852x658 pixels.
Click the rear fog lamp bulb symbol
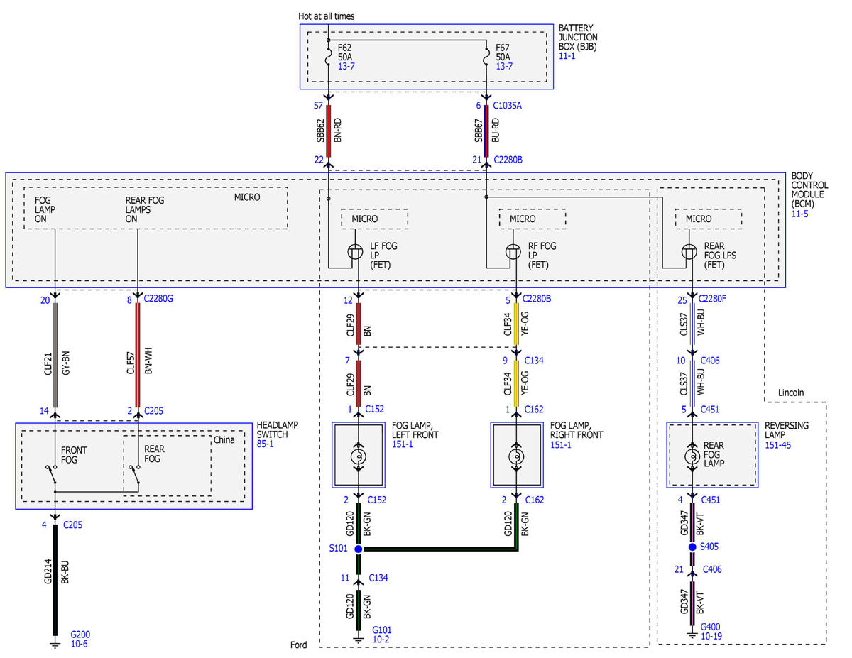tap(691, 456)
